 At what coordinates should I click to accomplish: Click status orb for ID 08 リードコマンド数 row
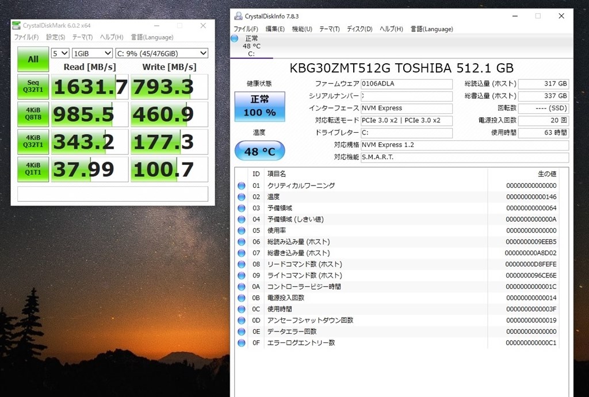(241, 264)
